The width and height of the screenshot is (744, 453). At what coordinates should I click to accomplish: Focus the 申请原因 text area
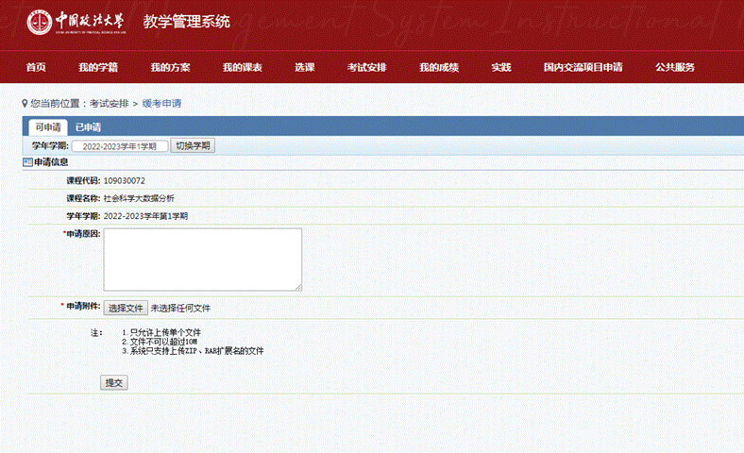202,259
